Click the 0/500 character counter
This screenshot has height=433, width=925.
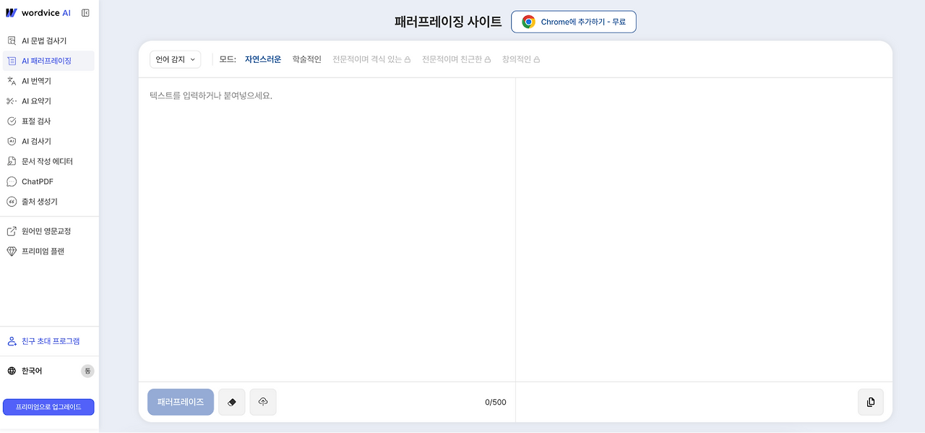[x=496, y=403]
